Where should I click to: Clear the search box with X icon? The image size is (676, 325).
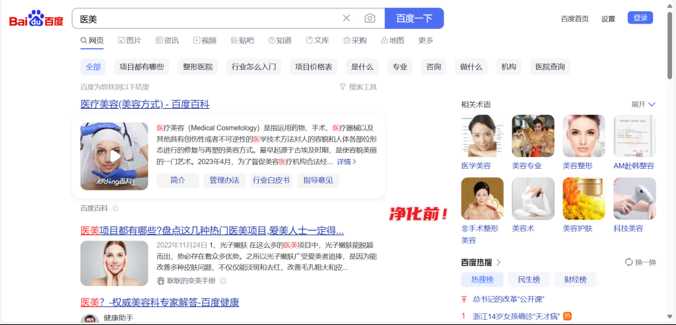pos(346,18)
